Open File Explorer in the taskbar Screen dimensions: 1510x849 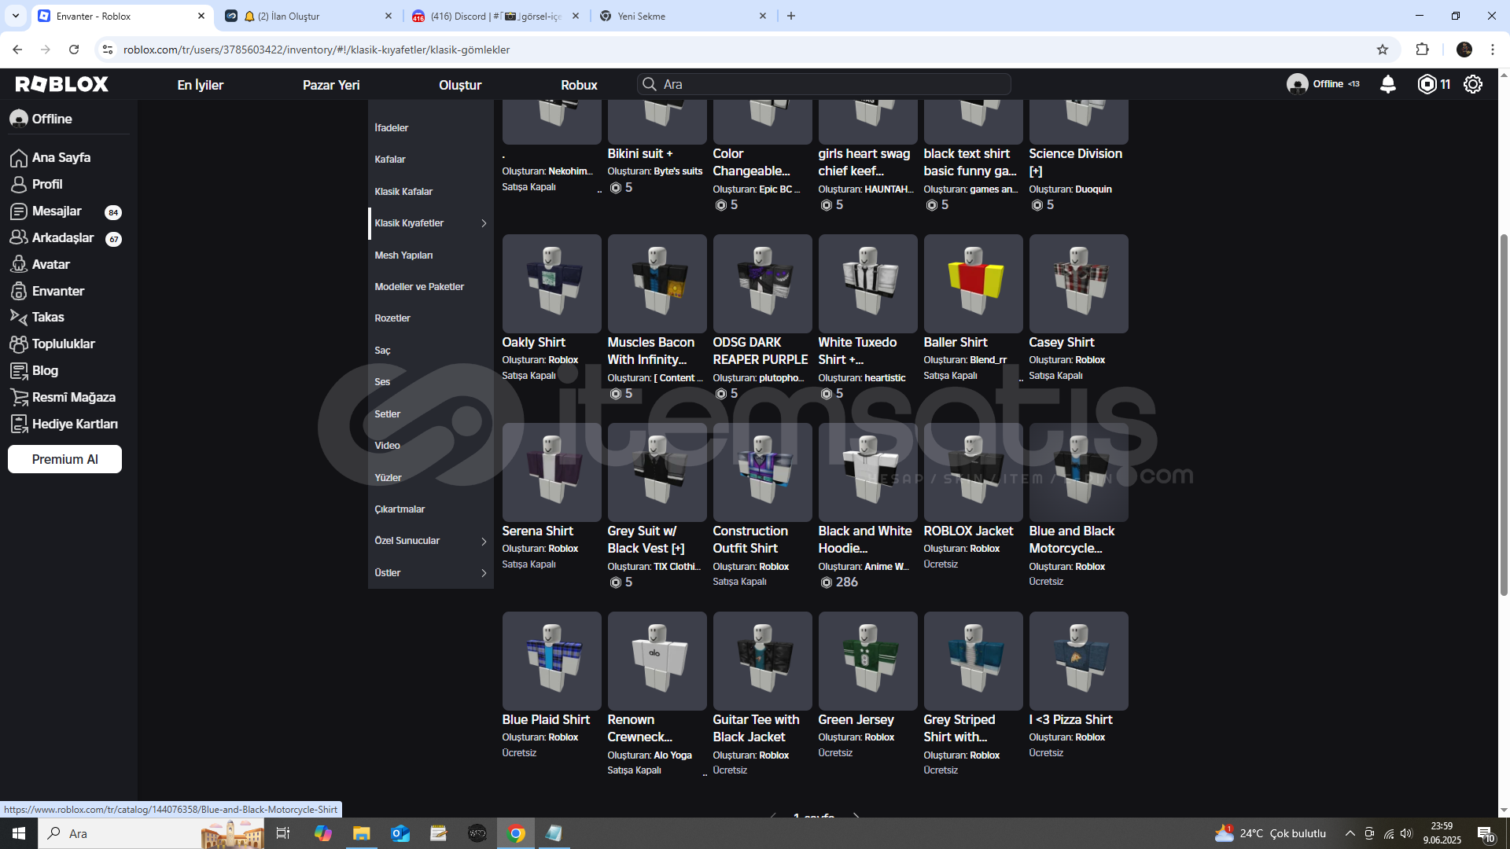(361, 833)
